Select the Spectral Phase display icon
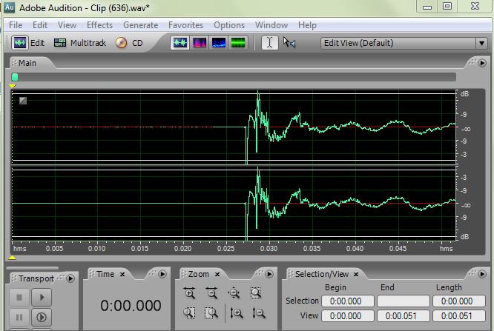The image size is (494, 331). tap(238, 43)
